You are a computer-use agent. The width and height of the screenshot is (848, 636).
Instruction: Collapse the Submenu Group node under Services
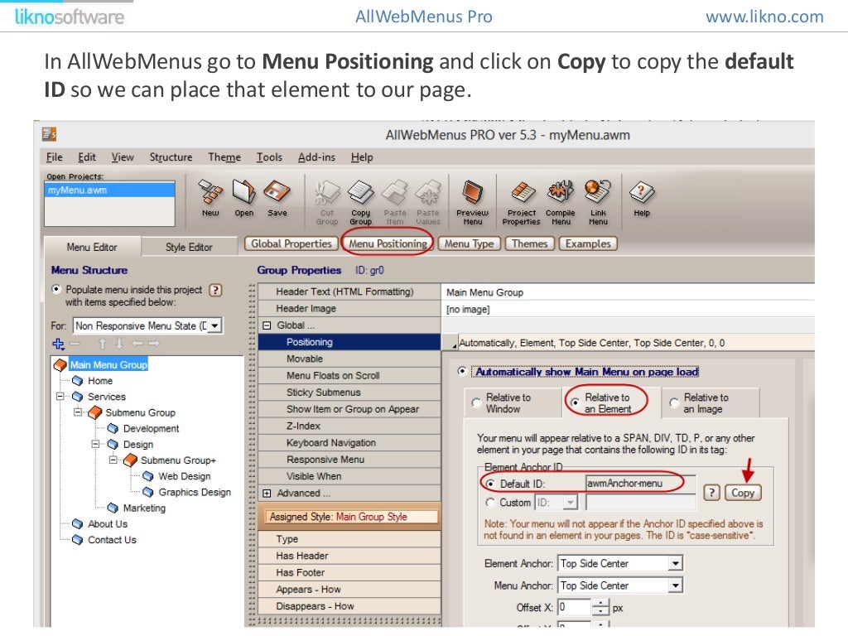[x=78, y=412]
